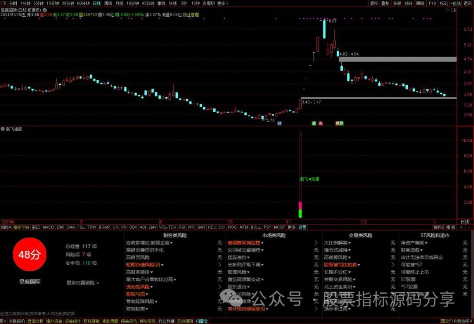Select the KDJ indicator
Viewport: 474px width, 324px height.
(x=212, y=227)
